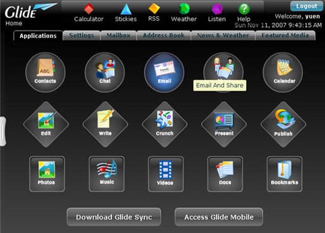Open the Write document app
Viewport: 325px width, 233px height.
(x=105, y=125)
